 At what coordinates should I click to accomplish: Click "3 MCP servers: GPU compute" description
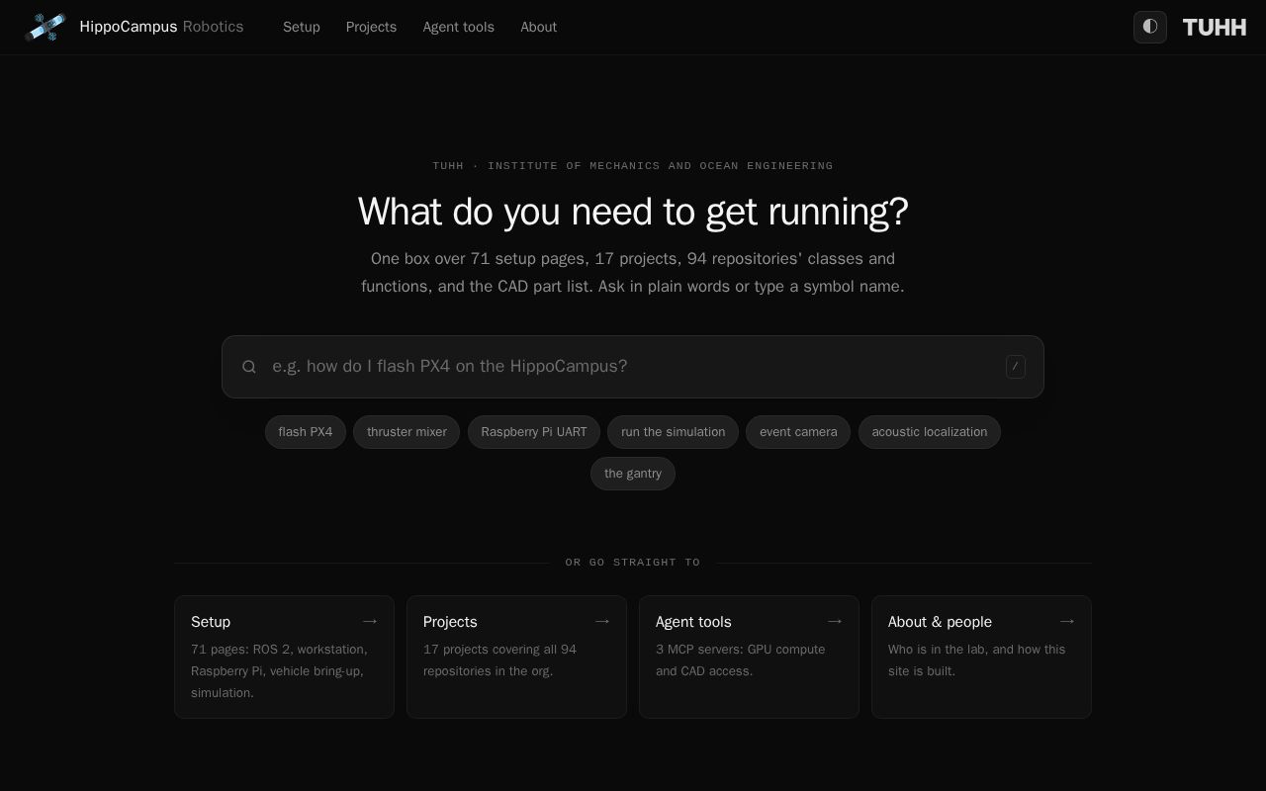pos(741,650)
